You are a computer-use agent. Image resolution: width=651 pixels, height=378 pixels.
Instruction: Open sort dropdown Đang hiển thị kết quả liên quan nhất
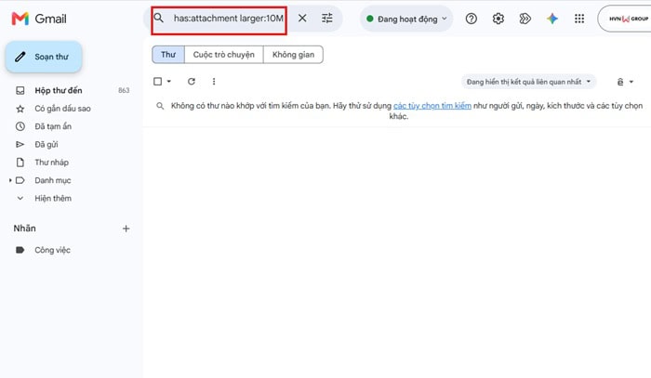click(528, 82)
